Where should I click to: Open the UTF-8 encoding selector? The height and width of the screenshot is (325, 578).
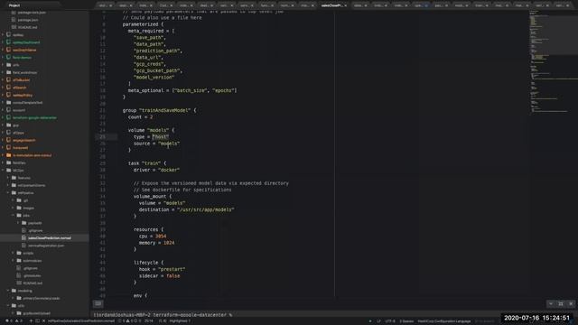pos(390,321)
